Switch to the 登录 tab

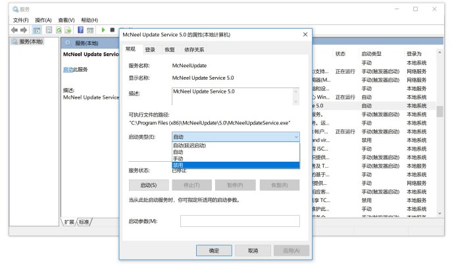point(150,50)
